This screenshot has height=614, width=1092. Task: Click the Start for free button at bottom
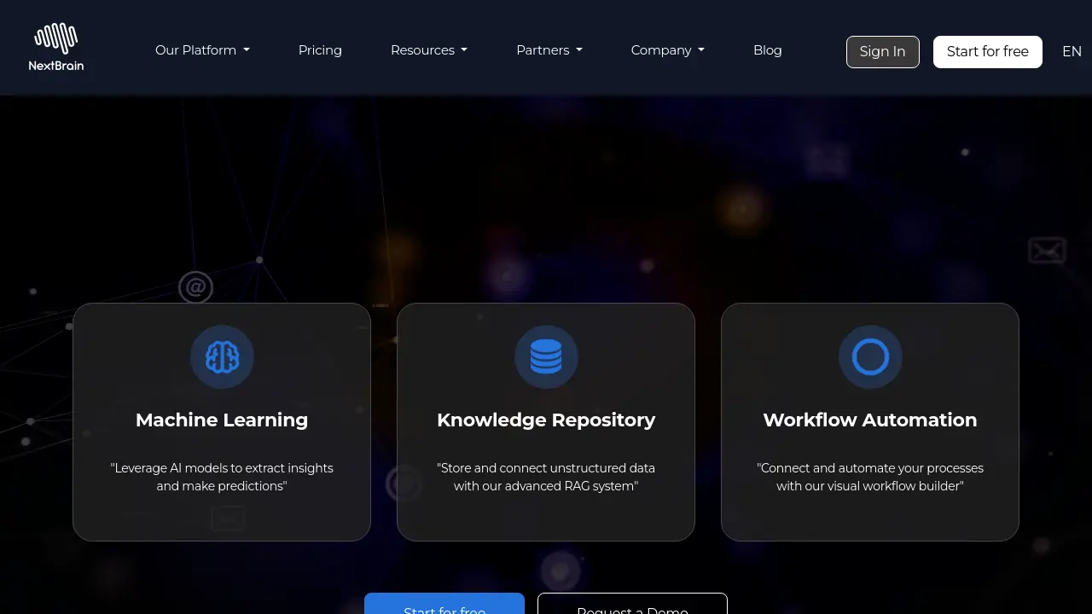[x=444, y=608]
